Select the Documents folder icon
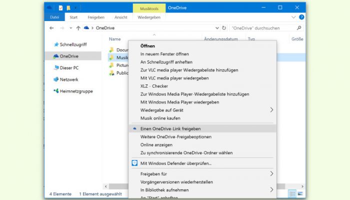The image size is (350, 200). tap(111, 50)
